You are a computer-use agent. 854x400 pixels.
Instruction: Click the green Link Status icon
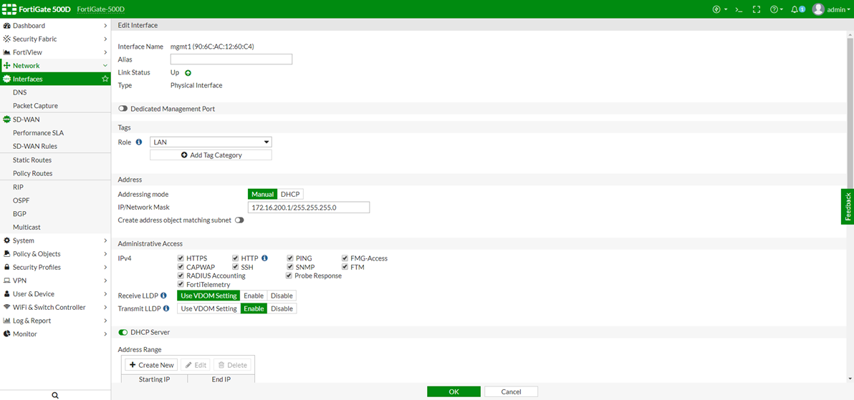tap(188, 73)
